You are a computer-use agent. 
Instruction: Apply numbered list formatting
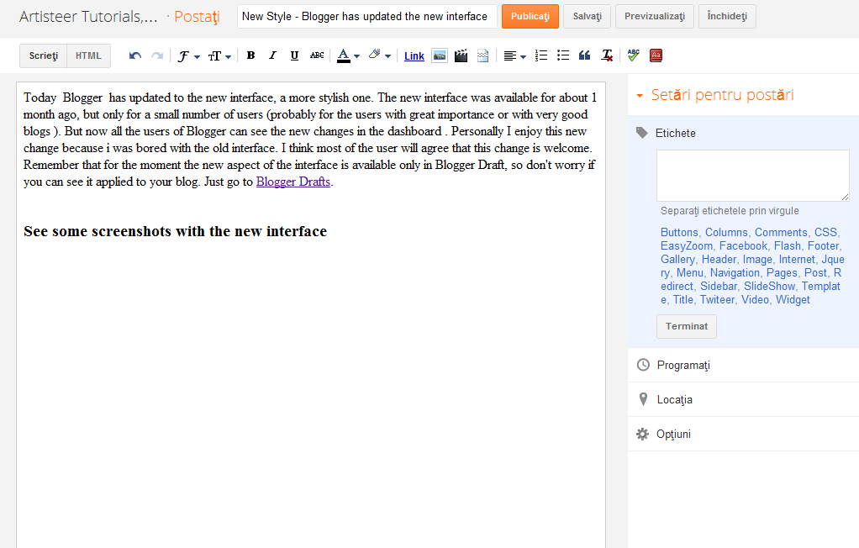coord(541,55)
